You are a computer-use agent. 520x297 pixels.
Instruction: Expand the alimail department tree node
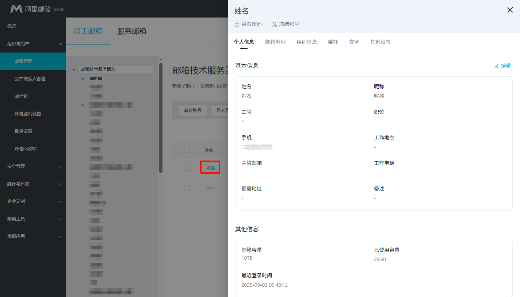pos(83,78)
